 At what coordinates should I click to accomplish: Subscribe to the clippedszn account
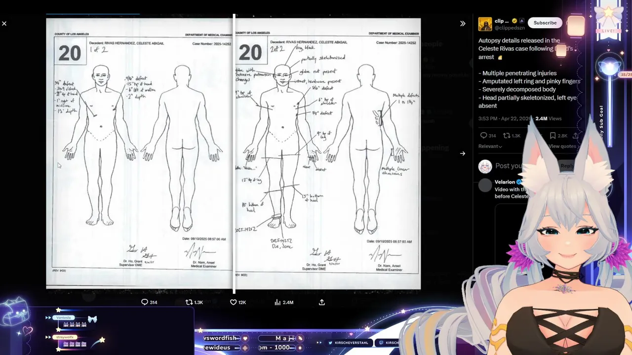pos(545,23)
